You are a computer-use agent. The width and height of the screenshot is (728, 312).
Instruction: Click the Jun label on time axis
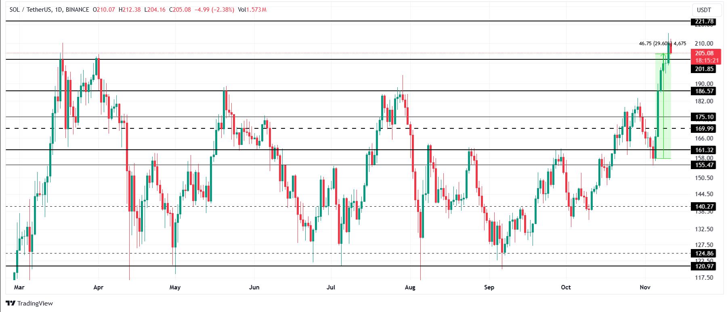click(254, 287)
